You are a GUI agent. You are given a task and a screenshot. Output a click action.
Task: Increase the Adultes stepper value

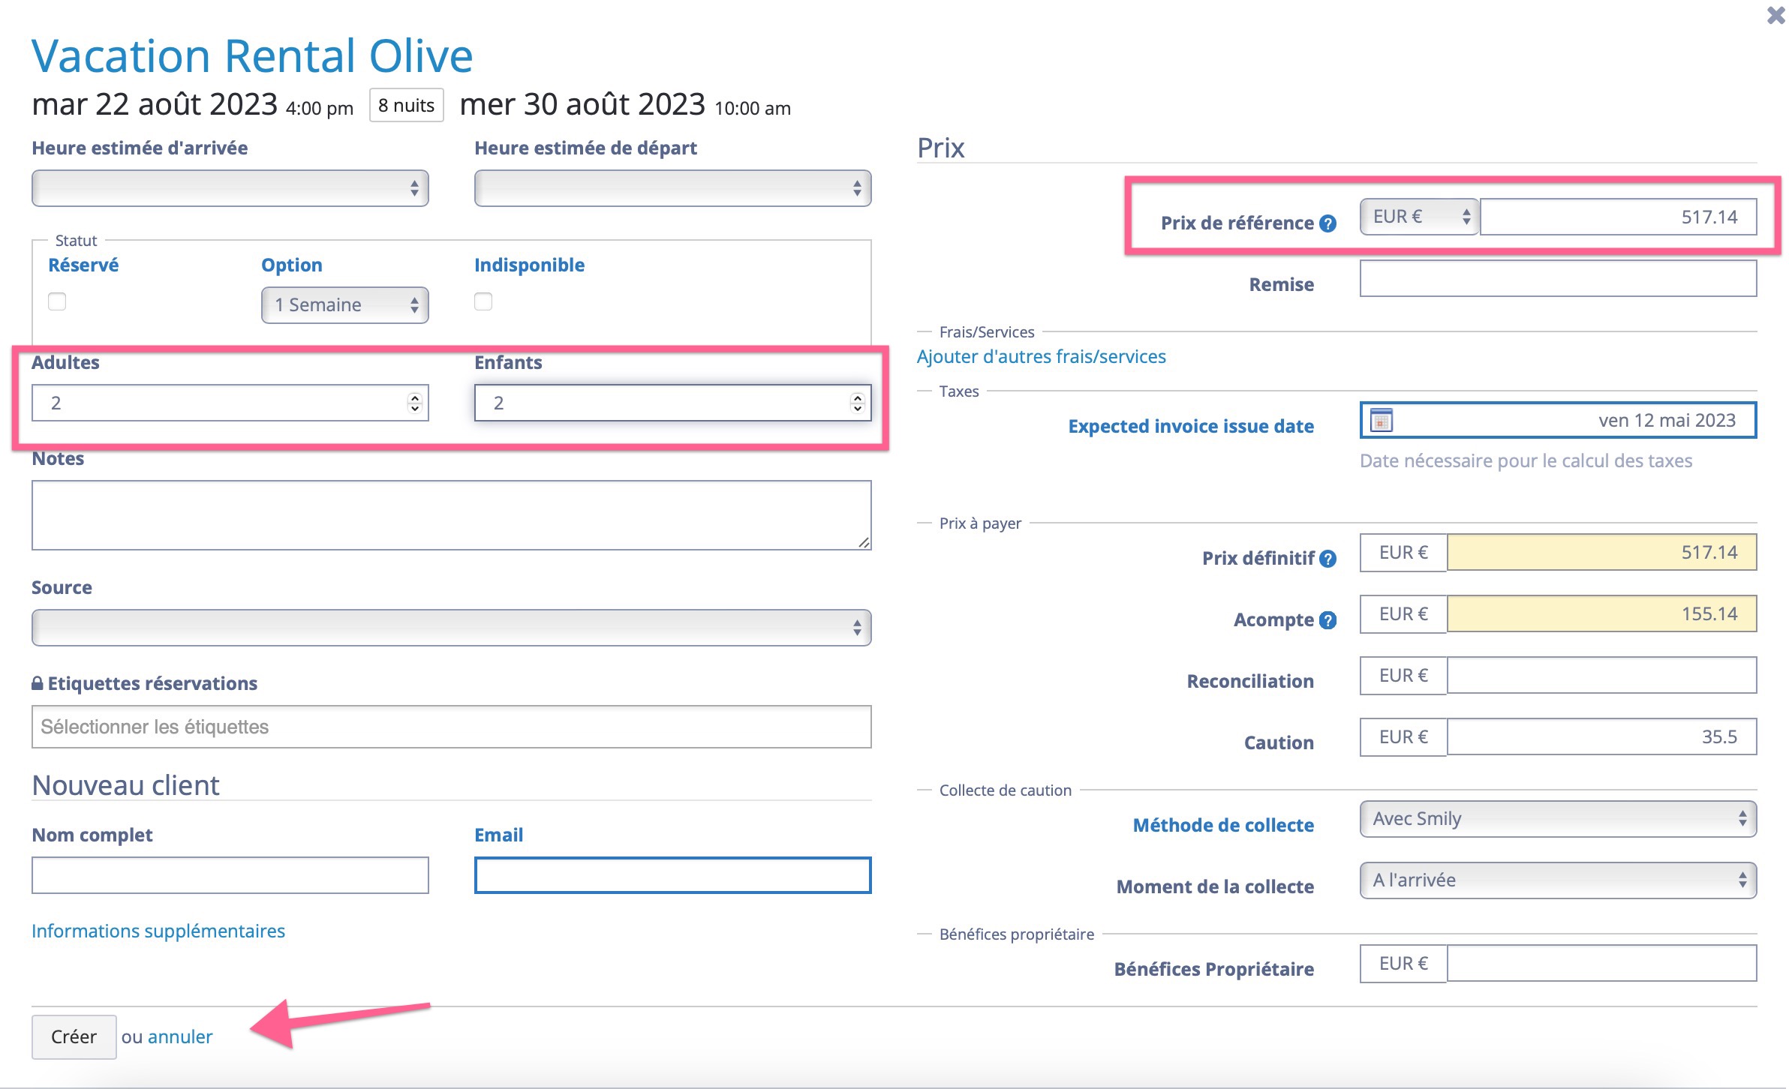(415, 397)
